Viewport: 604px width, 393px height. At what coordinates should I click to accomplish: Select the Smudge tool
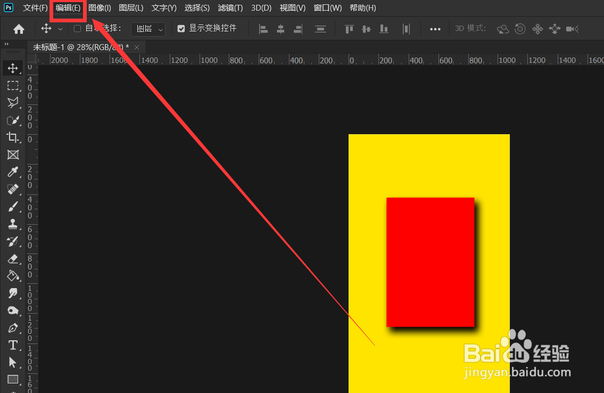[13, 293]
